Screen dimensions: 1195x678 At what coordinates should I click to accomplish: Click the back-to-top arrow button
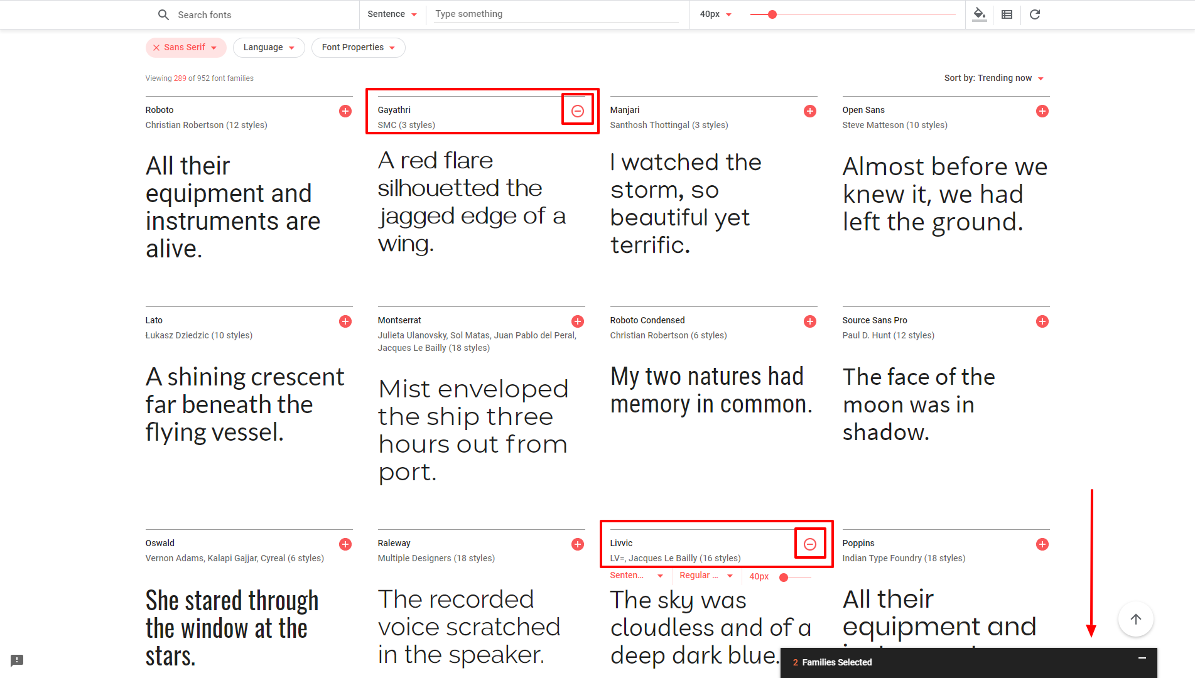(x=1136, y=619)
